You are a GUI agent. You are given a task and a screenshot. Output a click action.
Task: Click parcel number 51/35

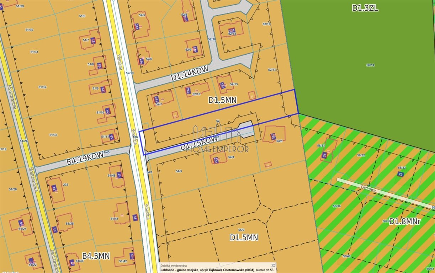click(70, 224)
